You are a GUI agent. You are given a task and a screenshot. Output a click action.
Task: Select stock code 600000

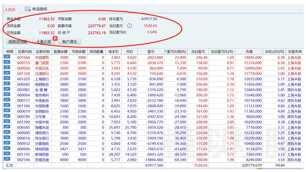click(24, 133)
